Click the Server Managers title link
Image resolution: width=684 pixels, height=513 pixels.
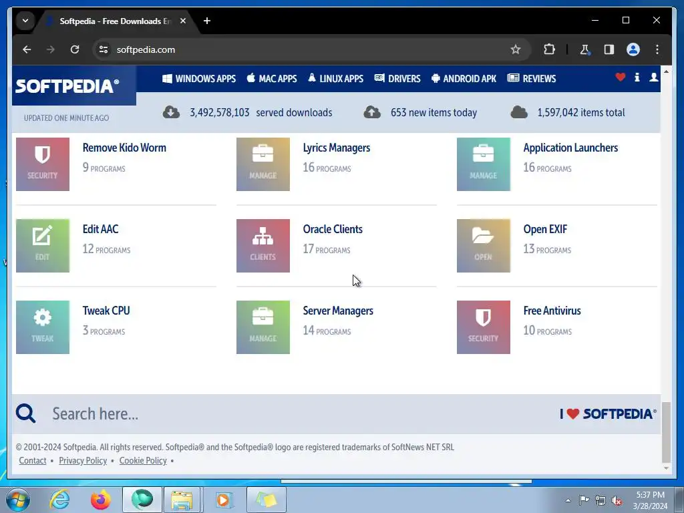point(338,311)
